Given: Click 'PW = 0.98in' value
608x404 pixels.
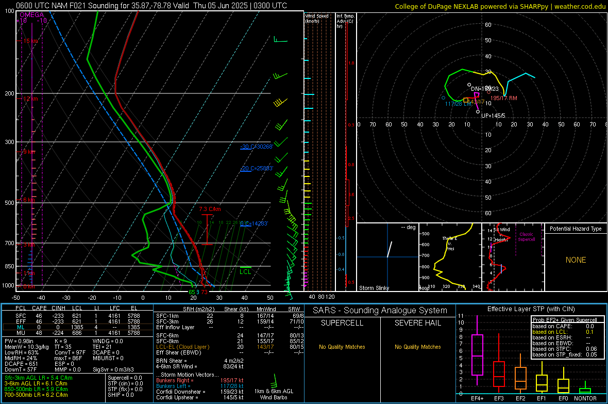Looking at the screenshot, I should pos(20,341).
